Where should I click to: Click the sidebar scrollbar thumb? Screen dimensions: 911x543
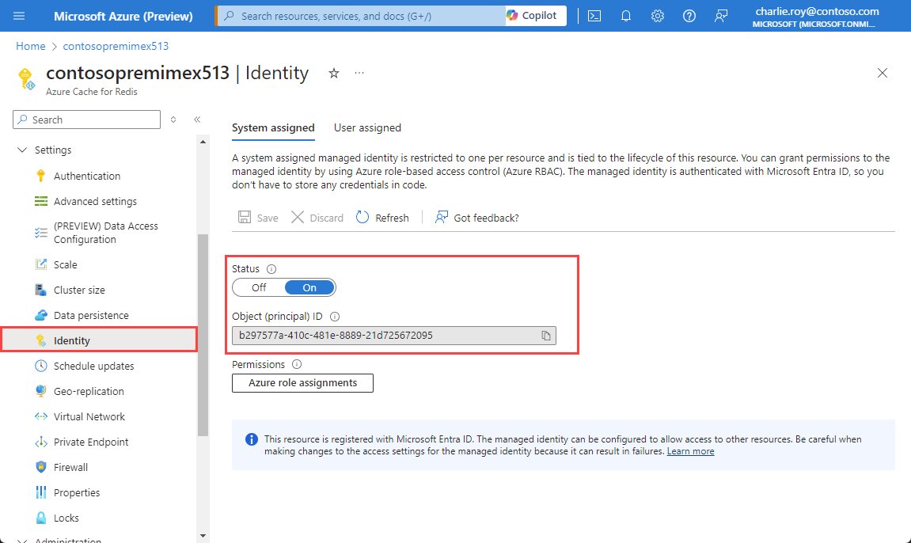click(x=203, y=335)
